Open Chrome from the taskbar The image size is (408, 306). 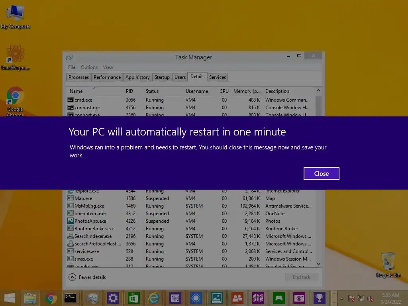click(51, 298)
